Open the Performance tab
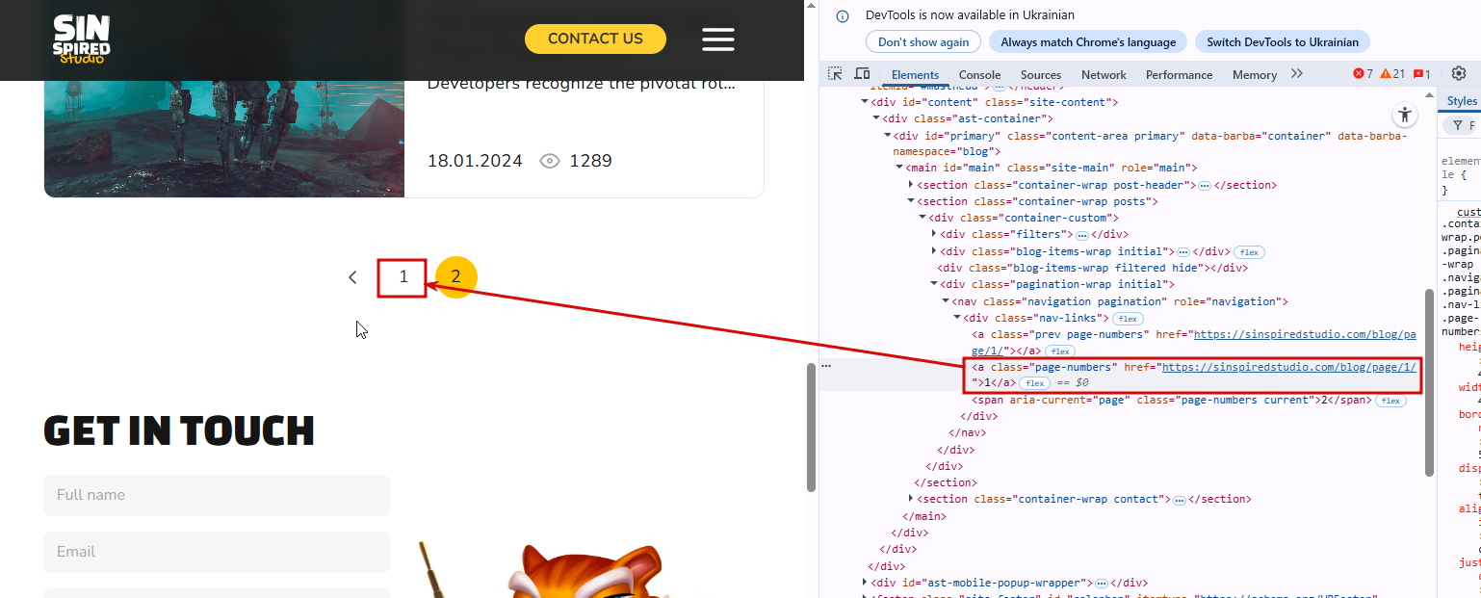Screen dimensions: 1481x598 click(x=1179, y=74)
